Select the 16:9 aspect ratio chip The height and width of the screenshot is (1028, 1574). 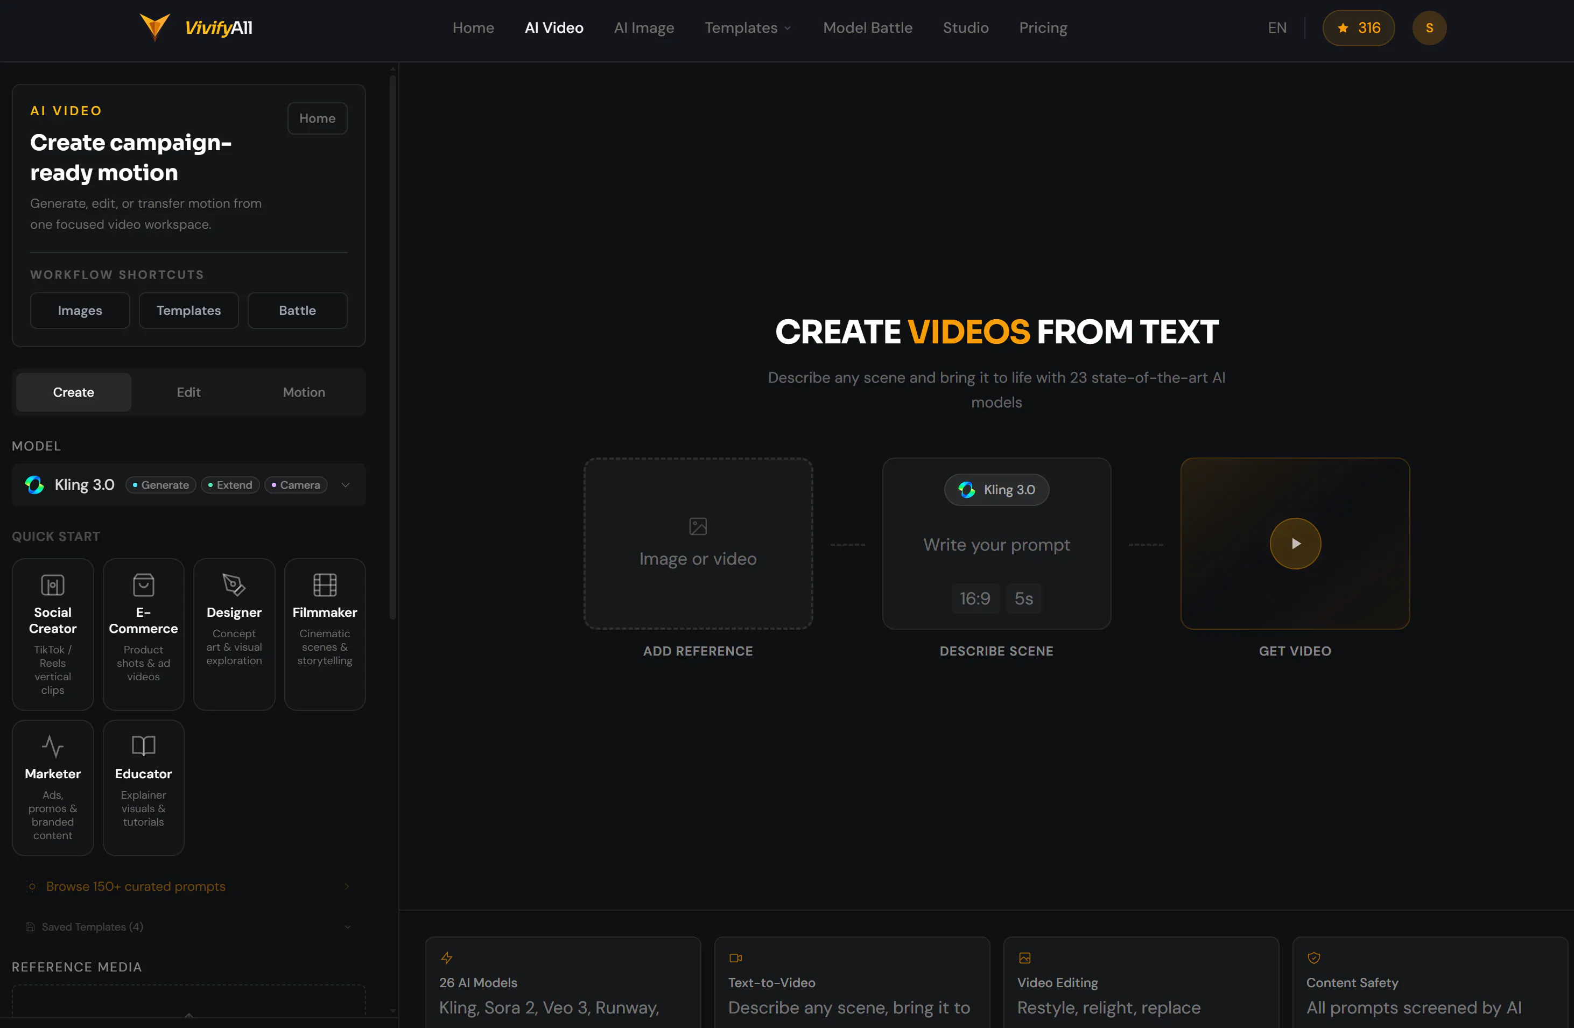coord(975,599)
